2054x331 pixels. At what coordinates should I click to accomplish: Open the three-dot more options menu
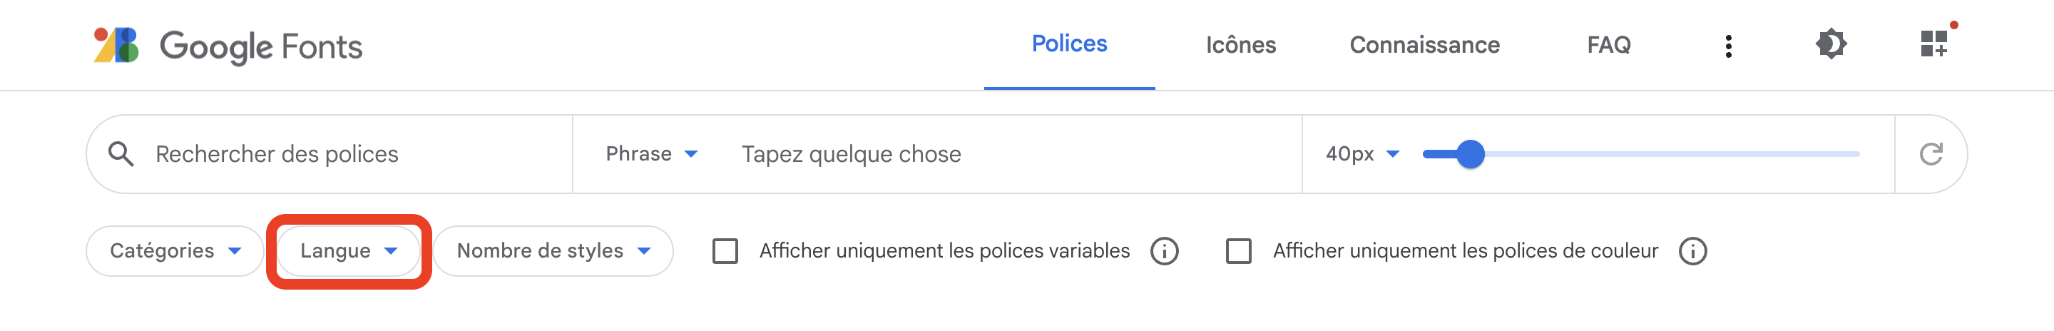click(1728, 46)
